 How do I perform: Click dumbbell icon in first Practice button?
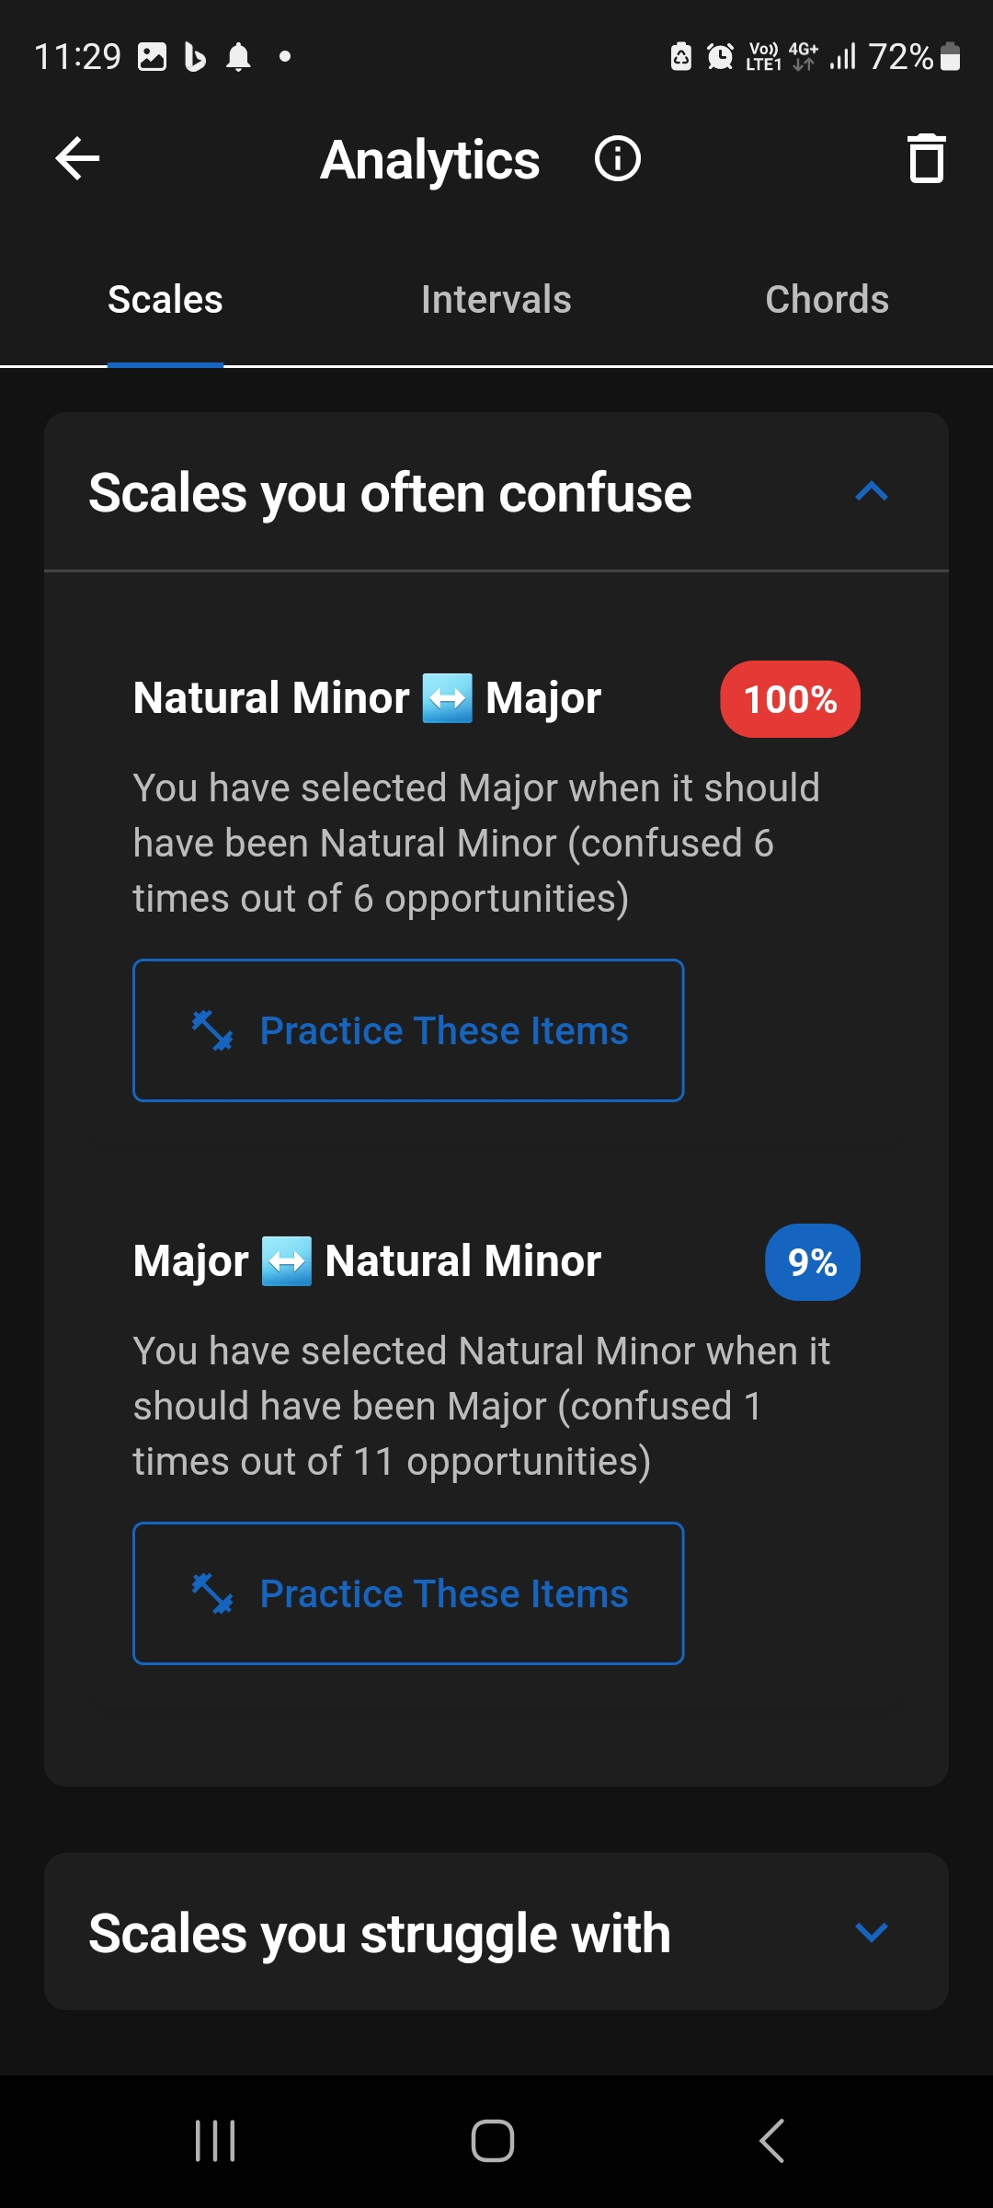tap(212, 1030)
